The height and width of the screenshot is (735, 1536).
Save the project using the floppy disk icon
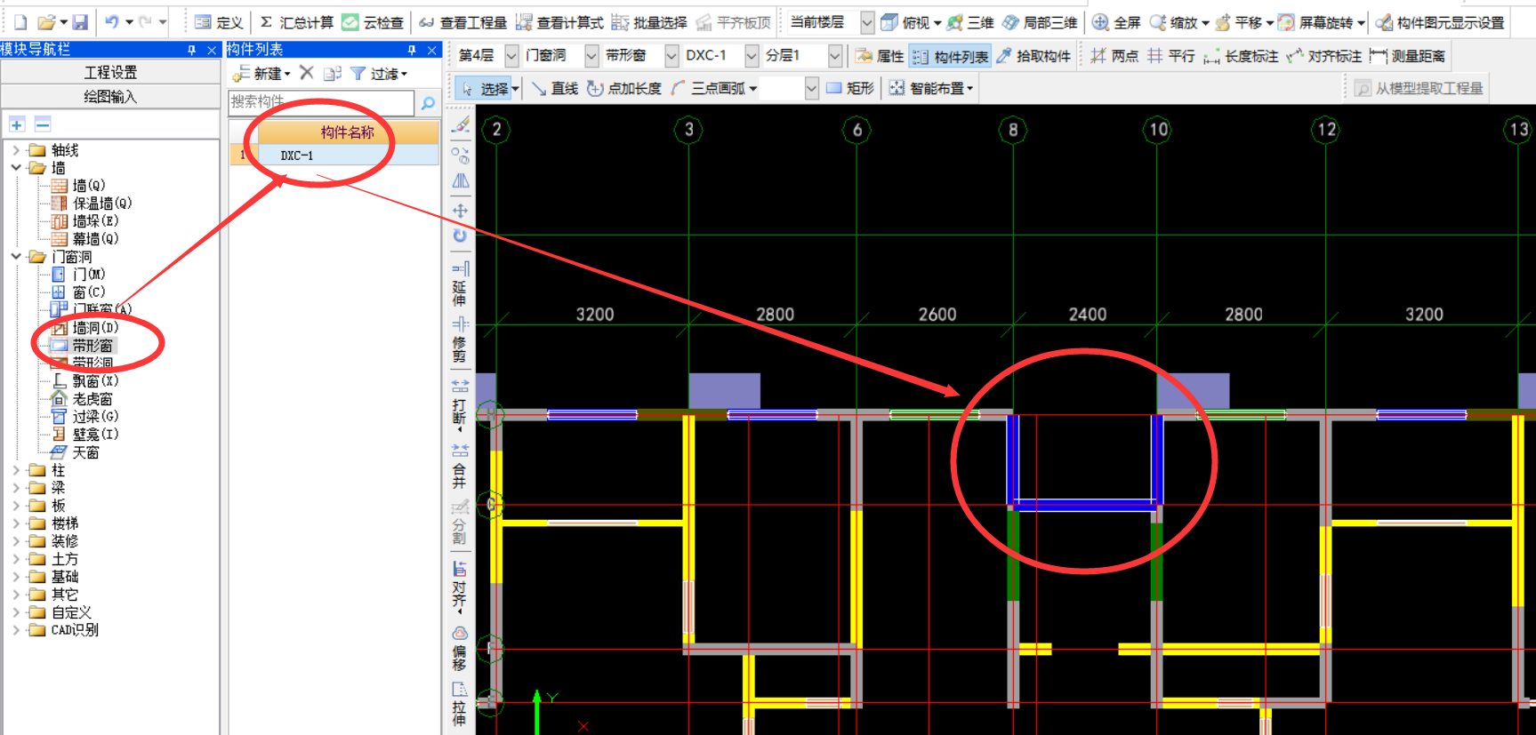pos(80,22)
